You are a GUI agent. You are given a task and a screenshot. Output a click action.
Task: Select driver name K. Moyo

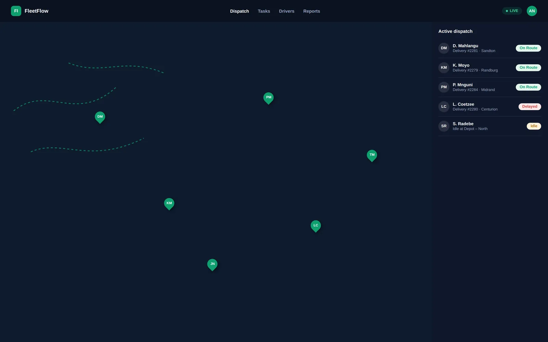pos(461,65)
